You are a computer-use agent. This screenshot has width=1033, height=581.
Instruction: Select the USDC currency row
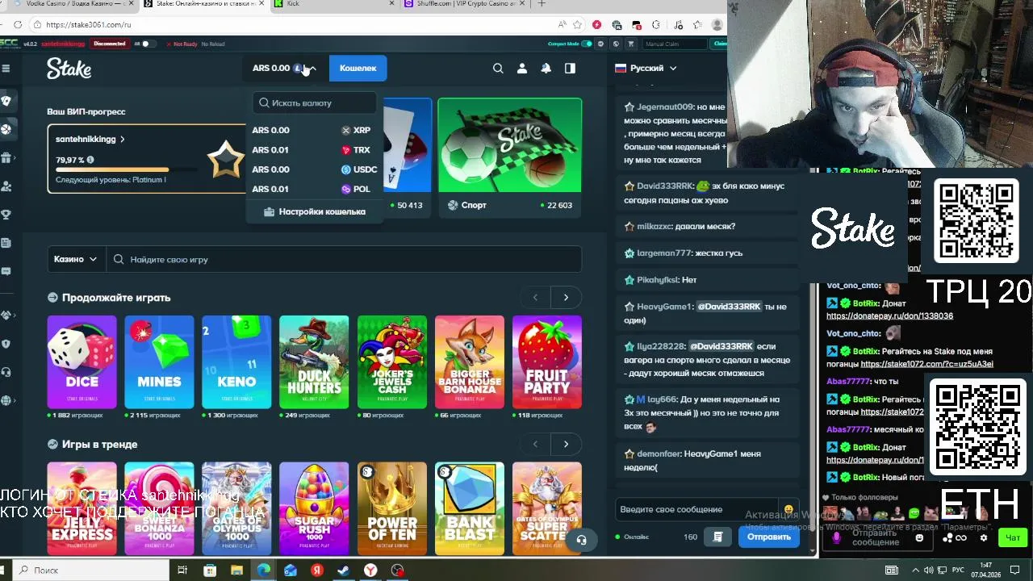coord(313,169)
